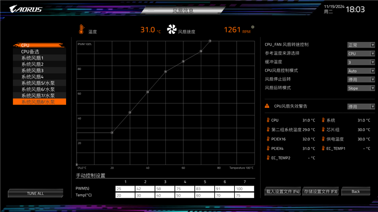Open the 缓冲温度 dropdown

pos(361,62)
